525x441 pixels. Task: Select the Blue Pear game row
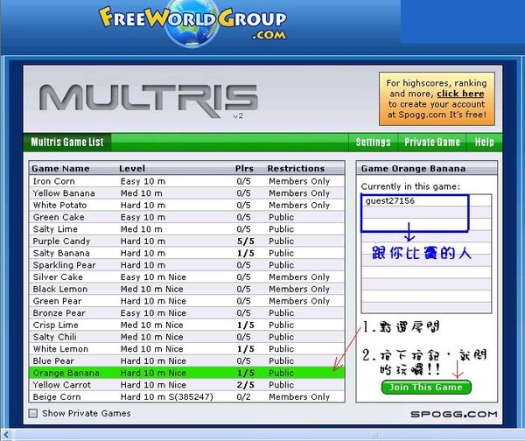(187, 361)
